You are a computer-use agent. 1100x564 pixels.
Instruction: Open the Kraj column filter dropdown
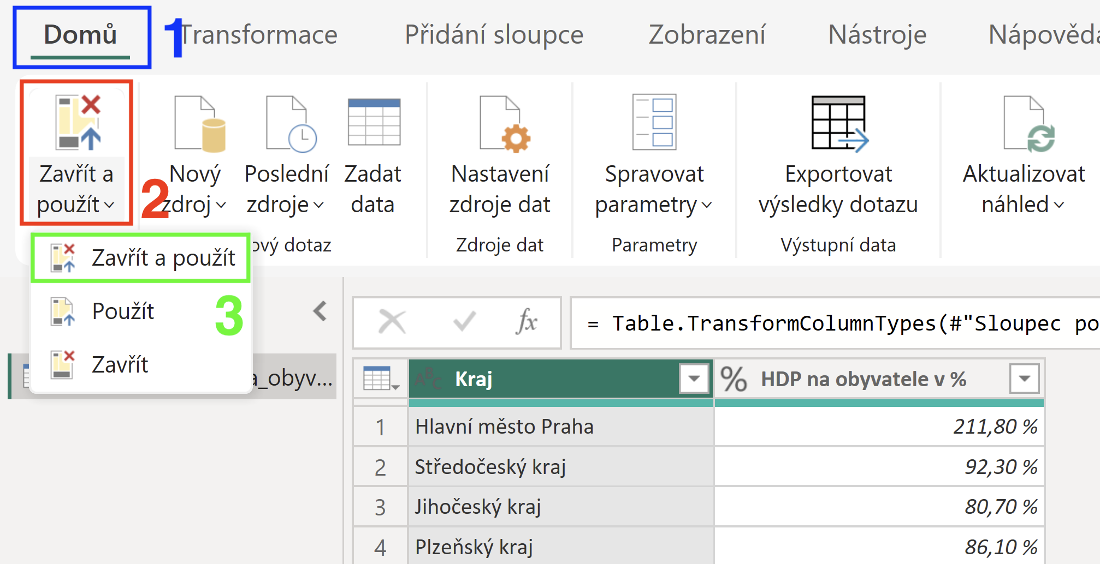pyautogui.click(x=694, y=379)
